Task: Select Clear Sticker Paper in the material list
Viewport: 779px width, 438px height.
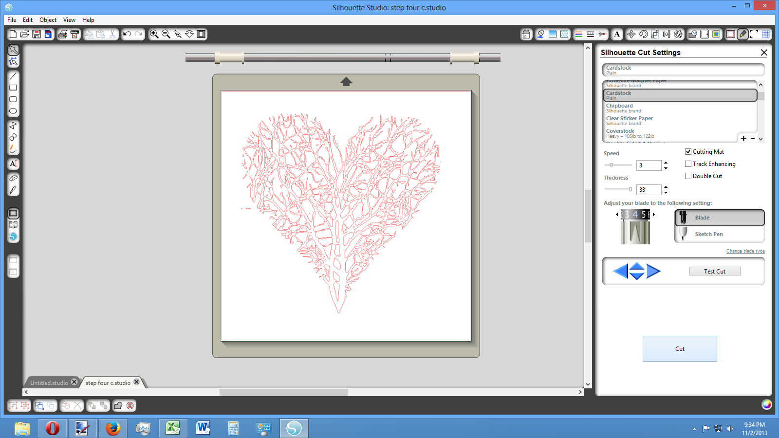Action: pos(680,121)
